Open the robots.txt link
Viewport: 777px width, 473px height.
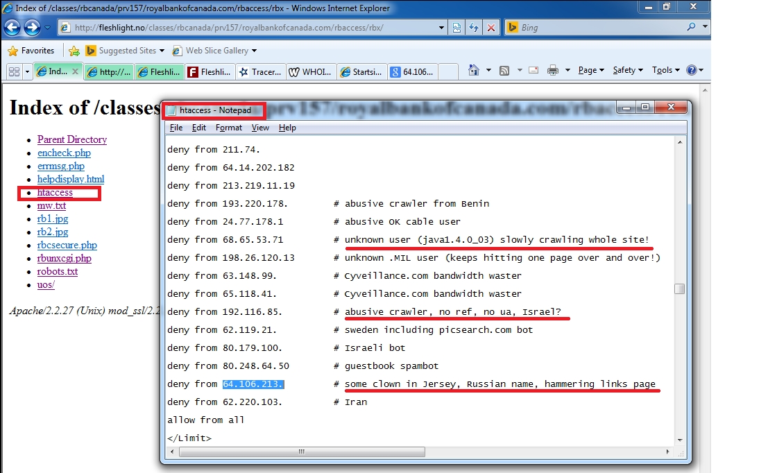(58, 271)
